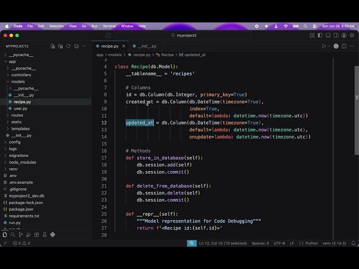Click the zoom magnifier status bar item

coord(192,243)
